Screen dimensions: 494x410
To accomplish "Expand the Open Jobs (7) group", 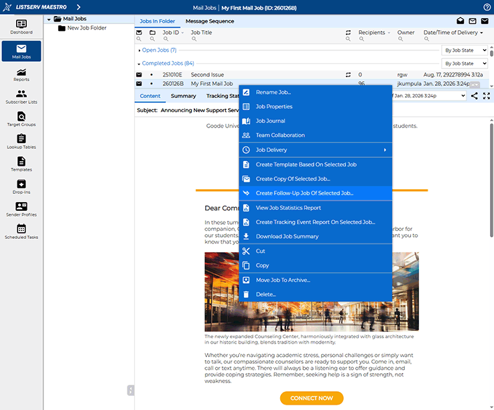I will (x=139, y=50).
